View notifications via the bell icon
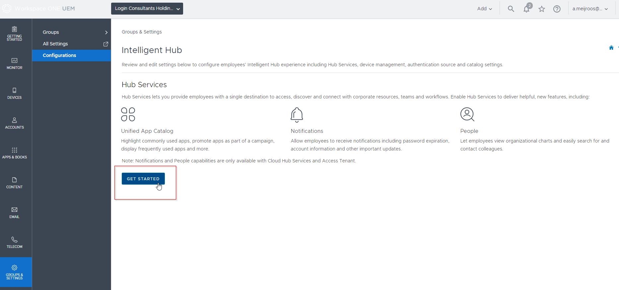Screen dimensions: 619x290 coord(526,9)
